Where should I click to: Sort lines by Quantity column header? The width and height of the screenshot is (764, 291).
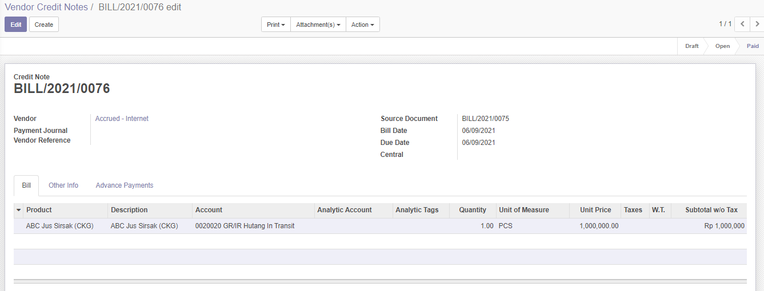click(472, 210)
